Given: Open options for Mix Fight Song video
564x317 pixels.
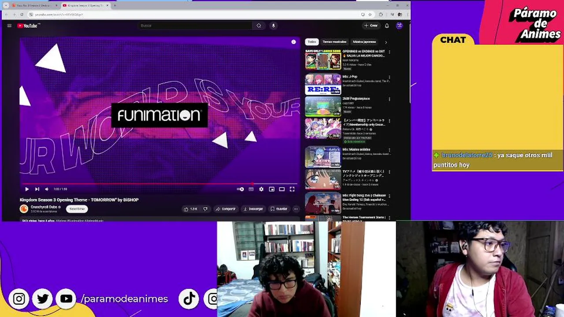Looking at the screenshot, I should 389,196.
